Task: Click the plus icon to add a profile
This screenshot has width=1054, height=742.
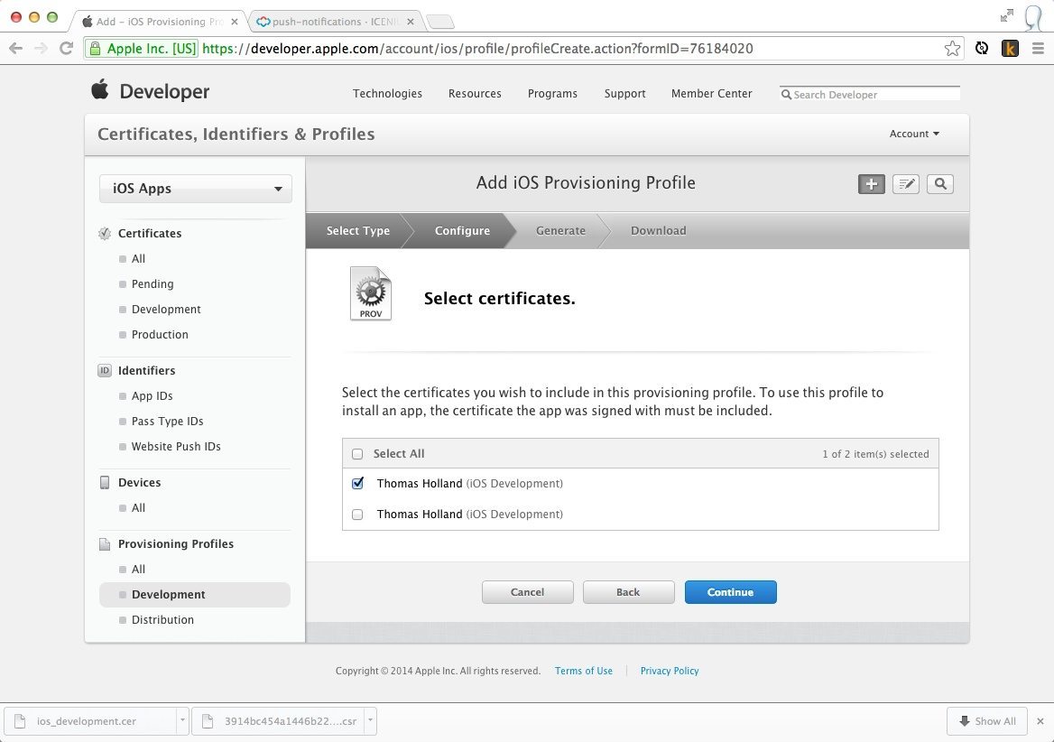Action: click(x=871, y=184)
